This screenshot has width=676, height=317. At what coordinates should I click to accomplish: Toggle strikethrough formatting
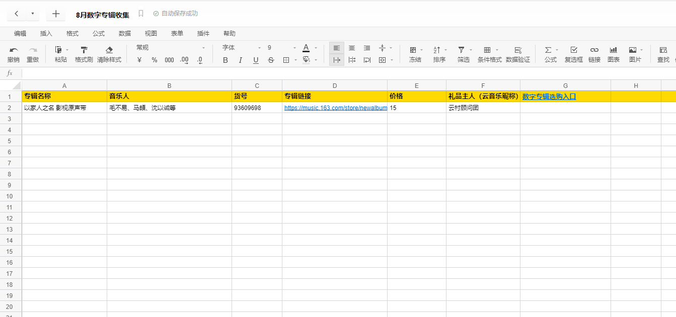point(271,60)
